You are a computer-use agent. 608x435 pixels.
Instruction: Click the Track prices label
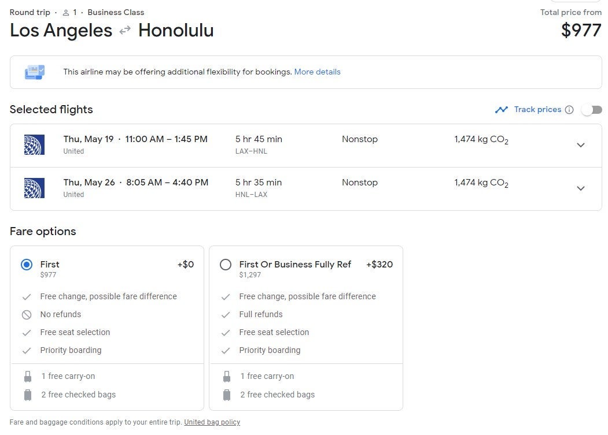pos(537,110)
